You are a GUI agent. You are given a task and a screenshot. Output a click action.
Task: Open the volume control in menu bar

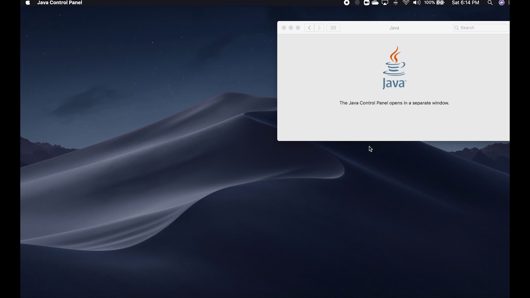417,2
